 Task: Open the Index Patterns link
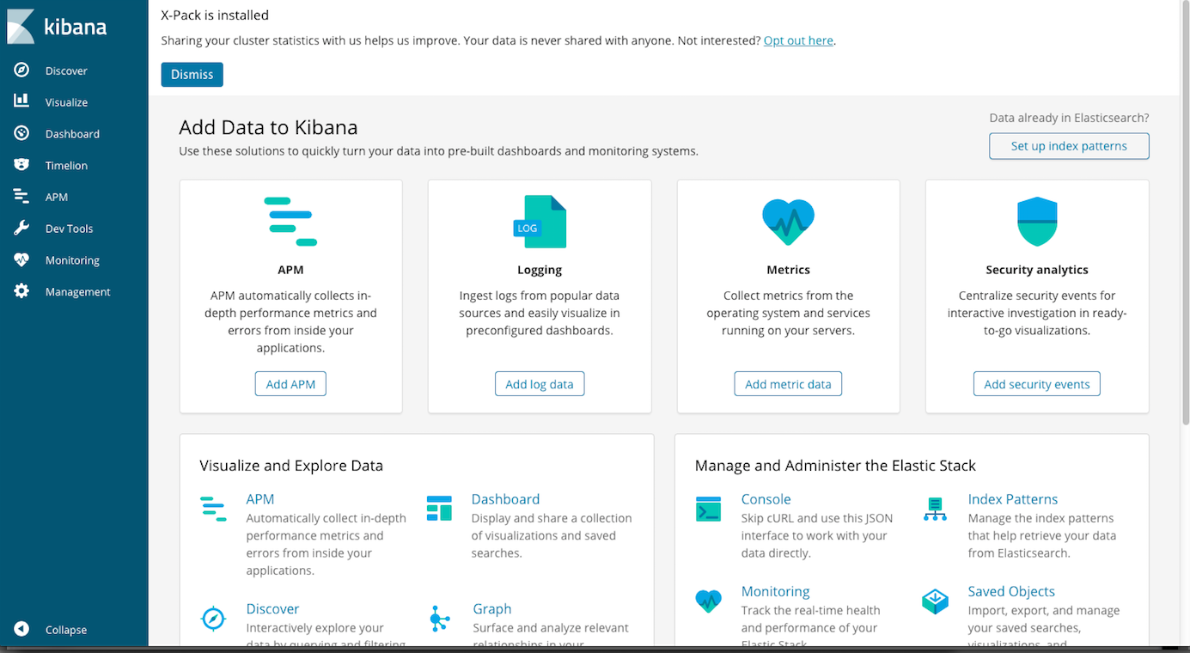(1012, 499)
